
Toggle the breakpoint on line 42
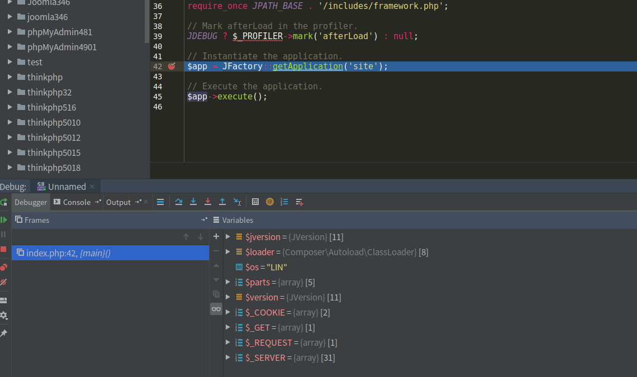click(x=172, y=66)
